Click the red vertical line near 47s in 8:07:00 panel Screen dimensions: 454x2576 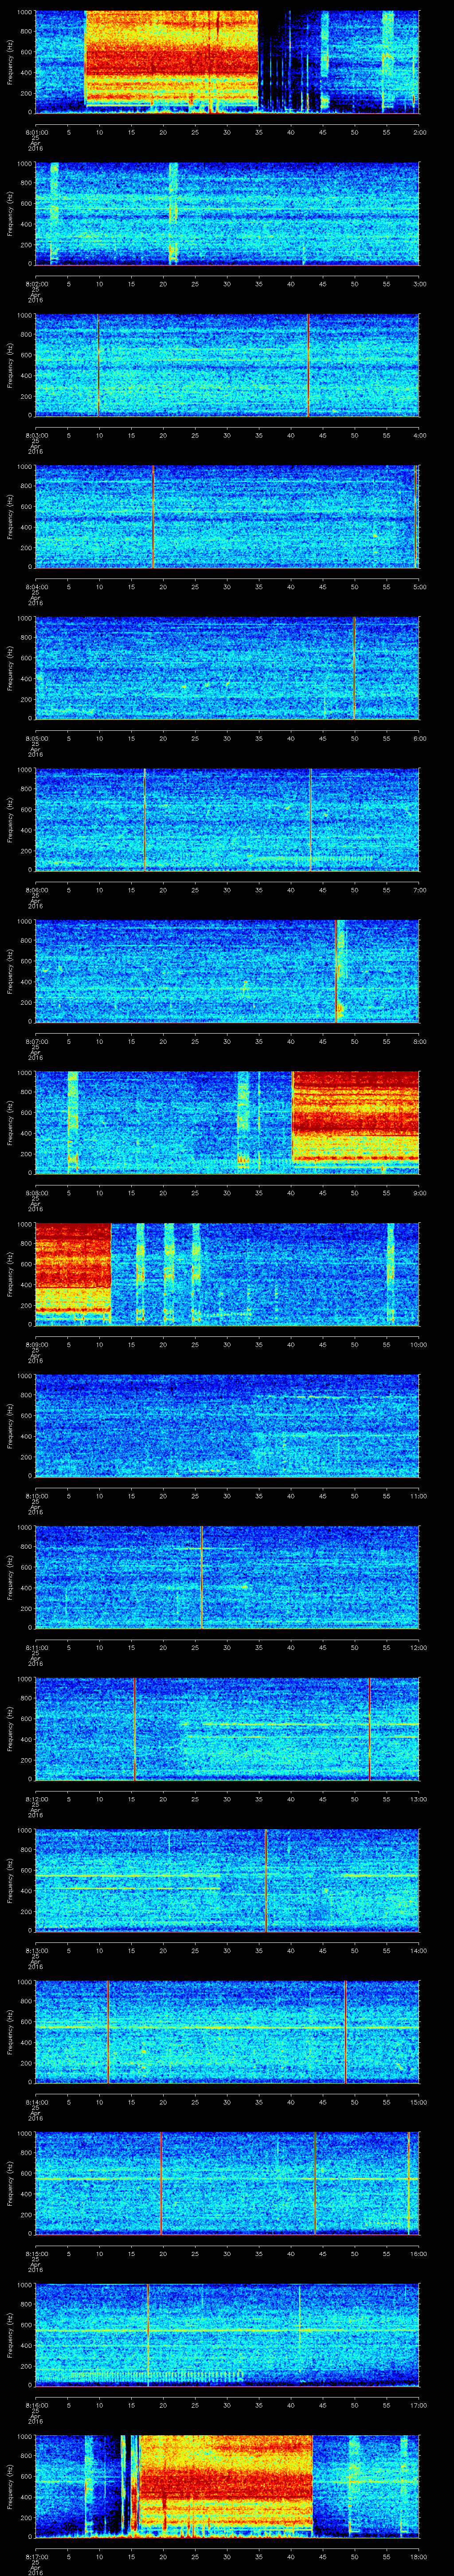coord(335,972)
